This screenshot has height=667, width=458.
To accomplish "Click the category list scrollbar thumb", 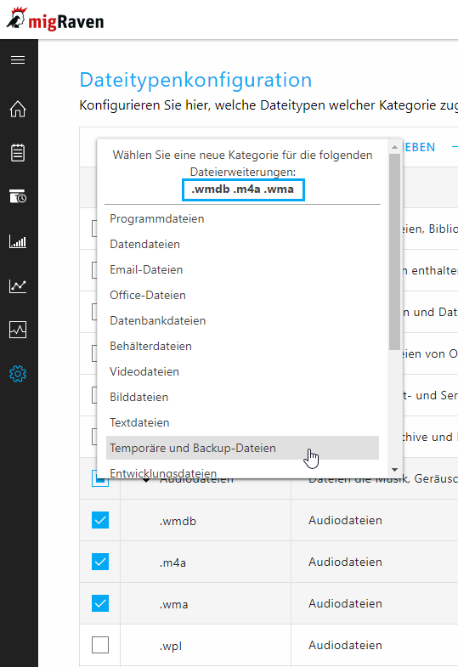I will [x=394, y=252].
